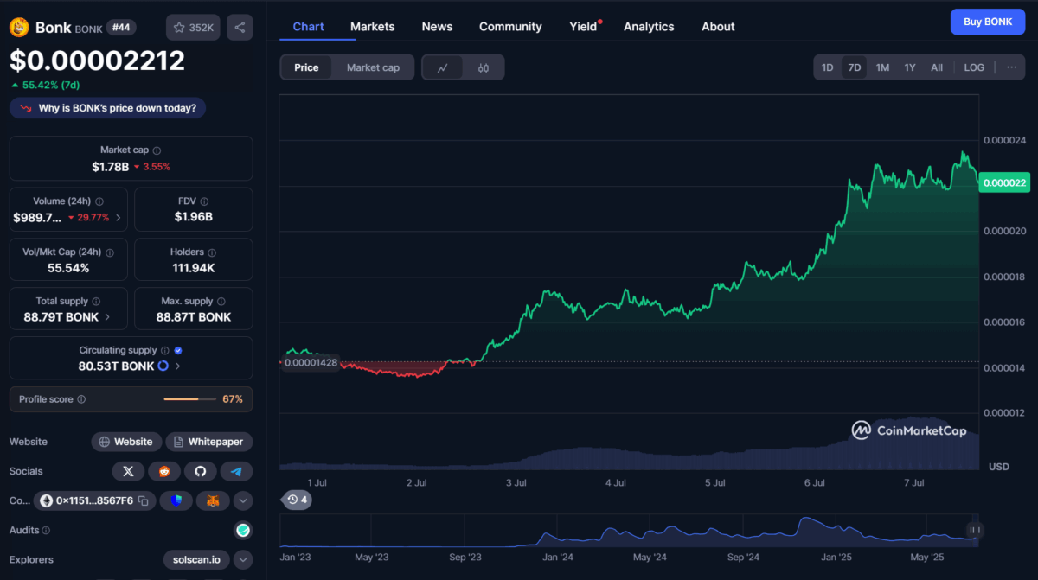Click the Audits info icon

(46, 530)
